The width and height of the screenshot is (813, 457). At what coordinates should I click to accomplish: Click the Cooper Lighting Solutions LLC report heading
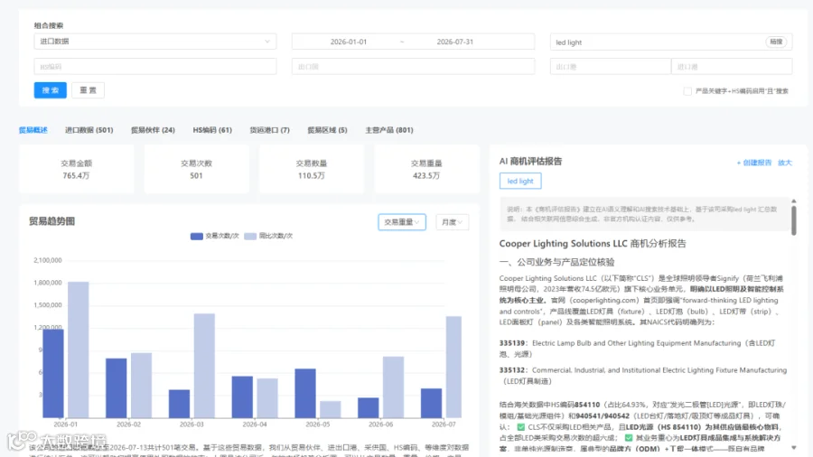pyautogui.click(x=592, y=244)
